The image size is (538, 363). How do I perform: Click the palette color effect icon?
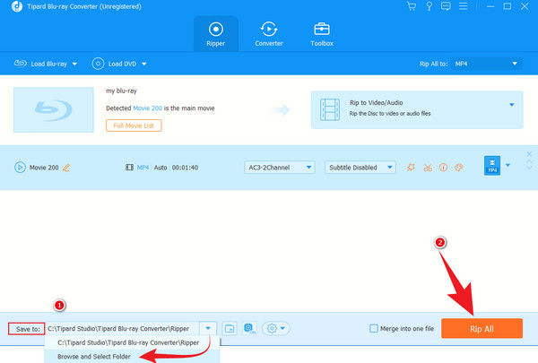(457, 168)
